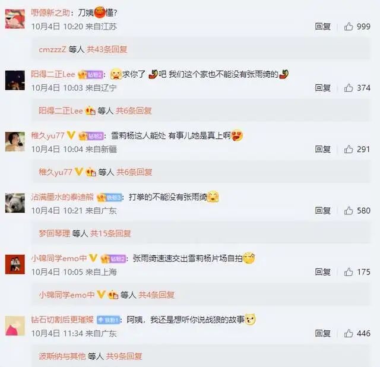Open cmzzzZ user link in replies
This screenshot has height=367, width=380.
(x=52, y=49)
